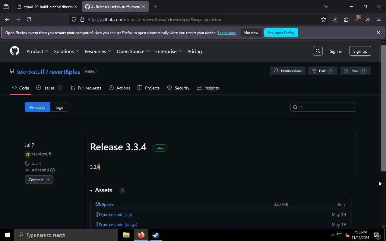Viewport: 386px width, 241px height.
Task: Open the Compare dropdown
Action: (39, 180)
